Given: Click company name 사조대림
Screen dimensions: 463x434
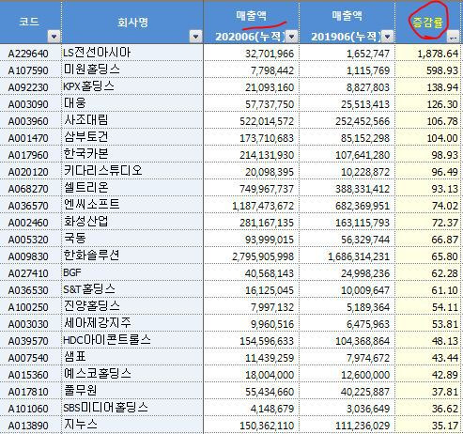Looking at the screenshot, I should [x=86, y=119].
